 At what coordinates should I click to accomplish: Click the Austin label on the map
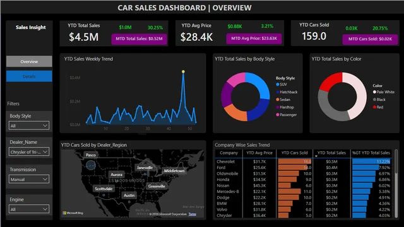pos(129,195)
